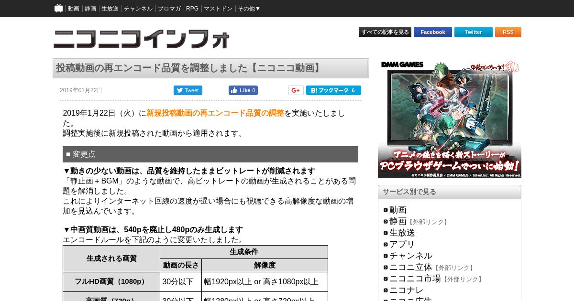Image resolution: width=574 pixels, height=301 pixels.
Task: Open the orange RSS feed button
Action: (508, 32)
